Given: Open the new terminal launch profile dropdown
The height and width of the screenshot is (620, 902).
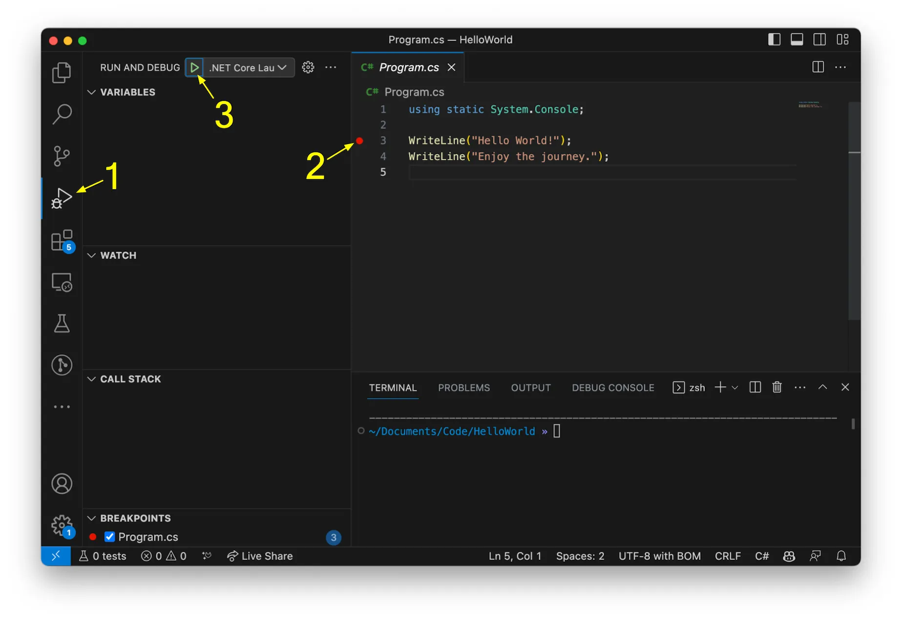Looking at the screenshot, I should click(x=734, y=387).
